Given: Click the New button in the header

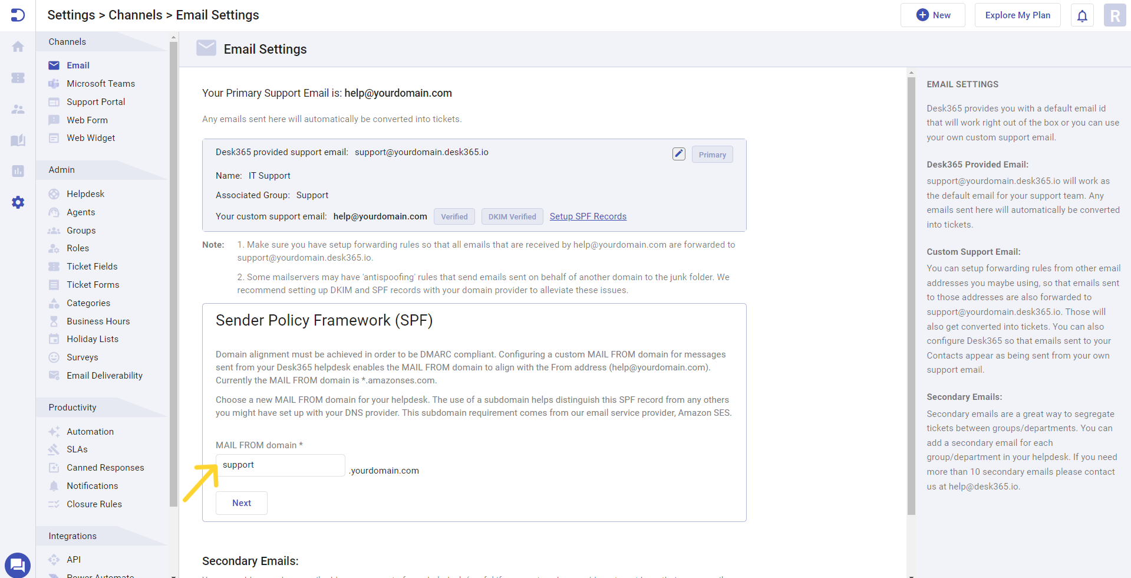Looking at the screenshot, I should 932,15.
